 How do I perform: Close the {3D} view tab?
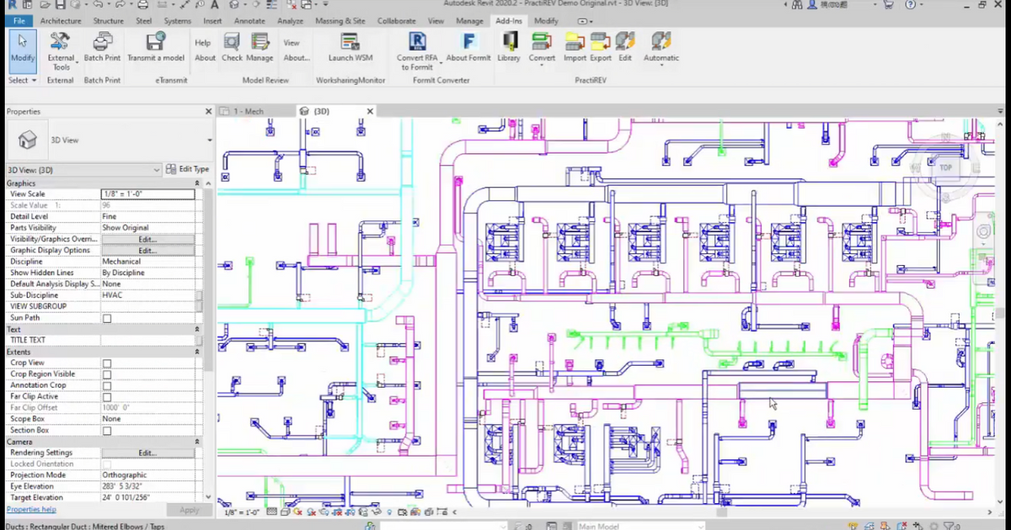[370, 111]
